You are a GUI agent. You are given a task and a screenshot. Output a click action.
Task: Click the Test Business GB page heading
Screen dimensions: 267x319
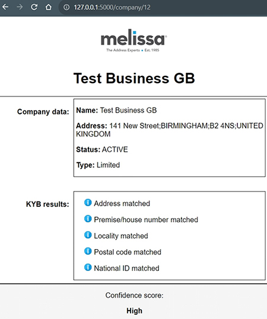[x=134, y=78]
